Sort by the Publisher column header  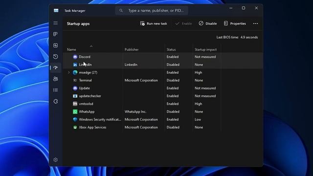point(132,49)
